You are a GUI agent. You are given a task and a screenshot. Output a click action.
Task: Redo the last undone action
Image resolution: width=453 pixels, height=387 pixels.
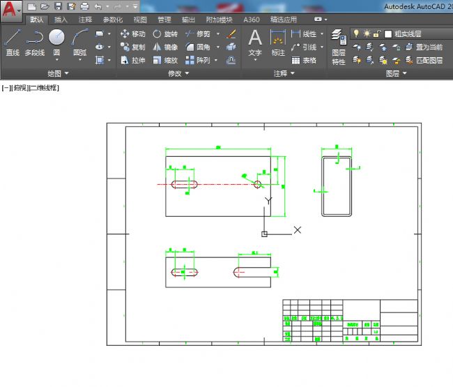tap(118, 6)
